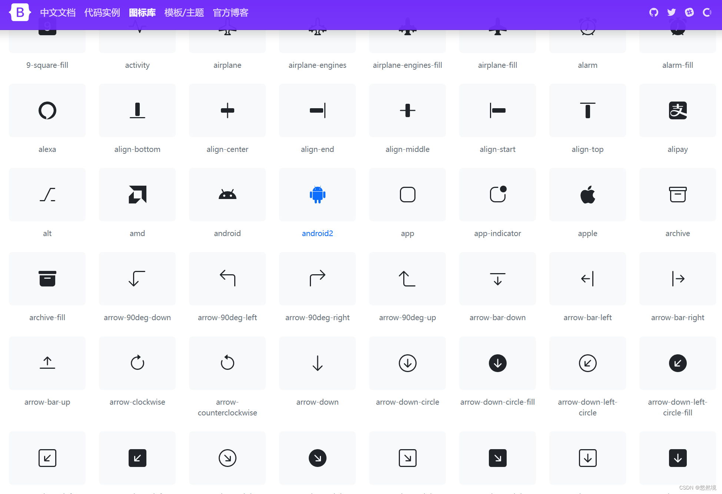Click the alarm-fill label text
Screen dimensions: 722x494
tap(678, 65)
